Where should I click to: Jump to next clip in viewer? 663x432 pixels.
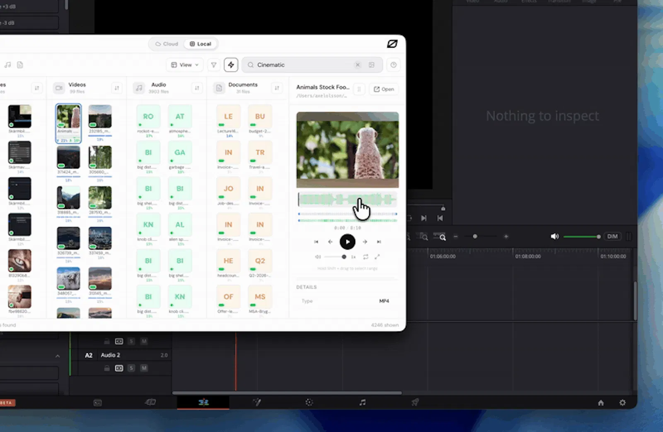(x=423, y=218)
